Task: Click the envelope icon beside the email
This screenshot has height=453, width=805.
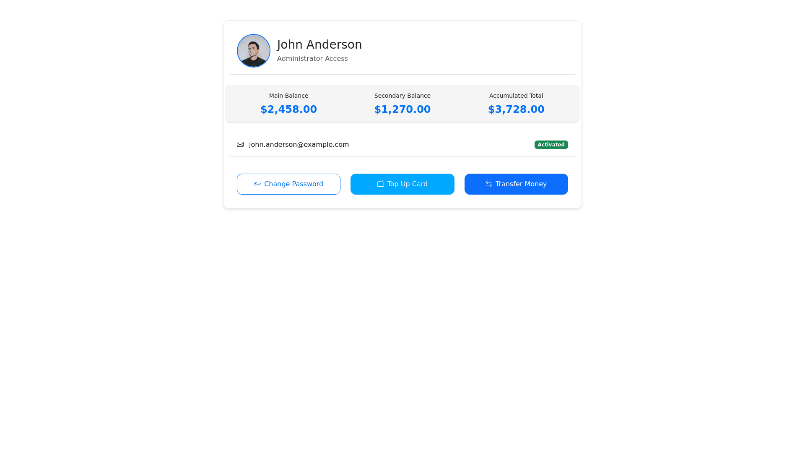Action: coord(240,144)
